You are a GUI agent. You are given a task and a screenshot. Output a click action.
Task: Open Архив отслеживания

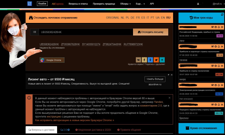point(201,128)
